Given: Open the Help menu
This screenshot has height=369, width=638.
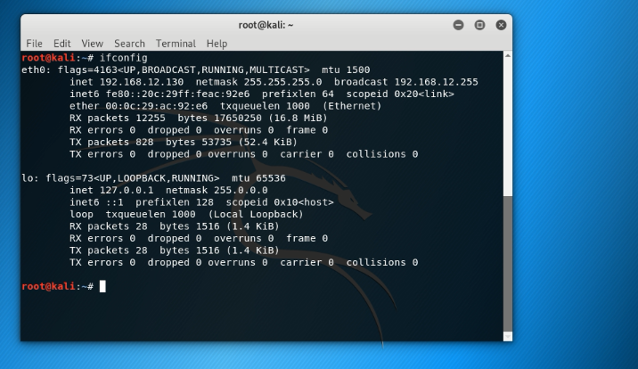Looking at the screenshot, I should point(217,44).
